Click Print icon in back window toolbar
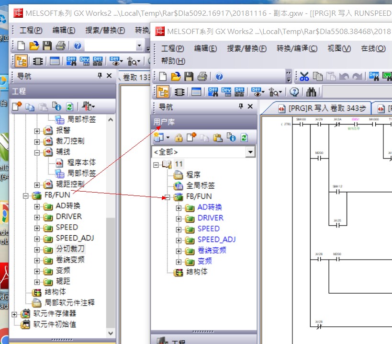The height and width of the screenshot is (344, 392). click(x=60, y=46)
